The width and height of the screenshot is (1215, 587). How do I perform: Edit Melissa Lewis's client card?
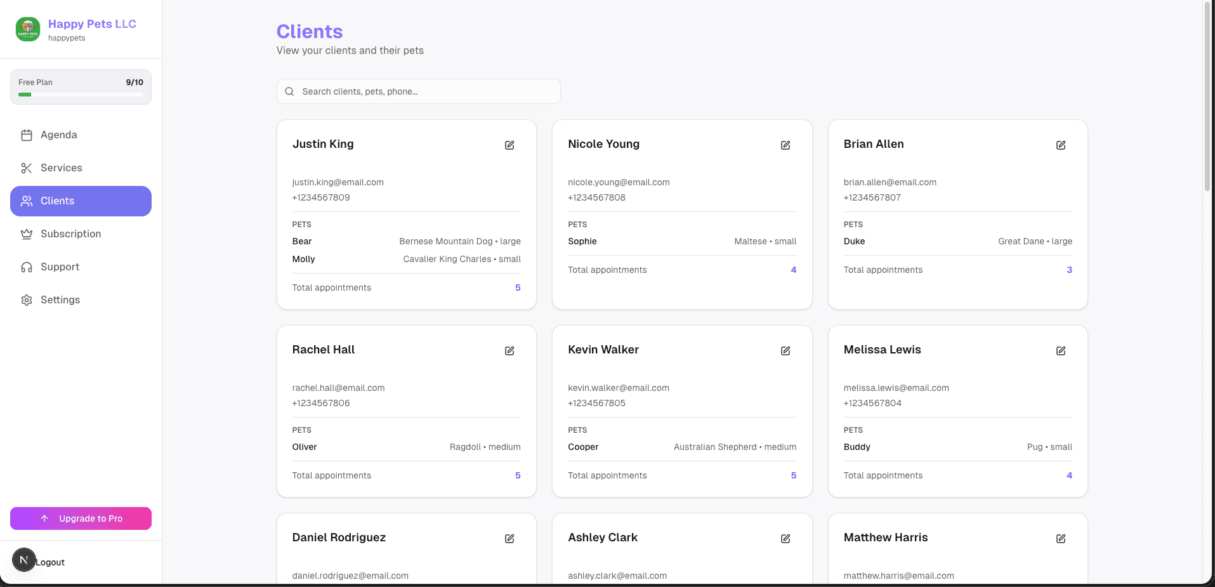click(1061, 351)
